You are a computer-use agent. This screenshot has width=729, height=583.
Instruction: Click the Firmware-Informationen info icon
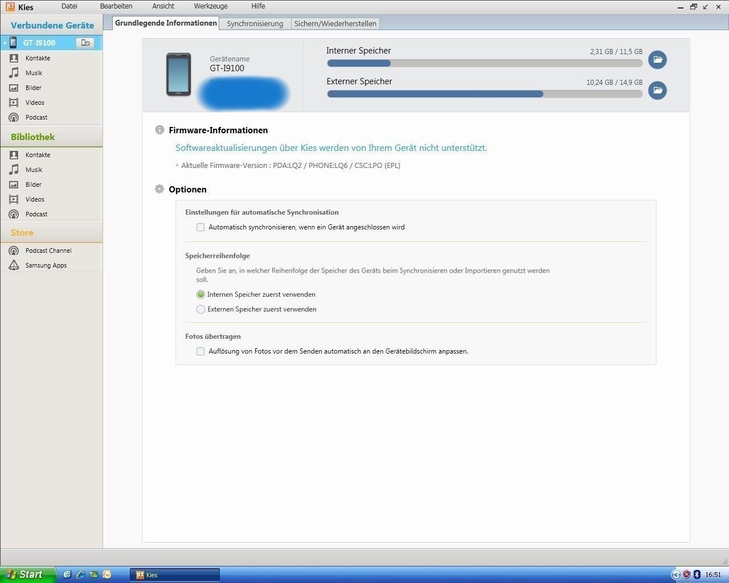(x=159, y=130)
